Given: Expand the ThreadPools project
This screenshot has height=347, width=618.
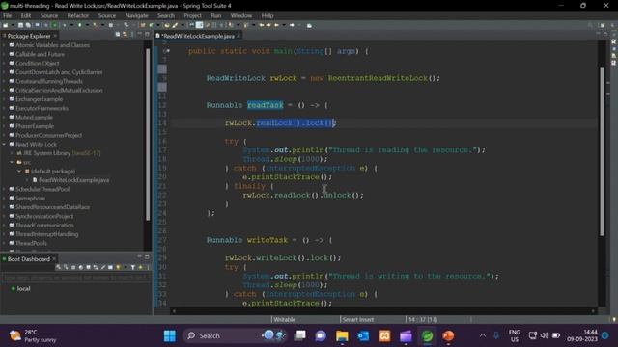Looking at the screenshot, I should [x=4, y=243].
